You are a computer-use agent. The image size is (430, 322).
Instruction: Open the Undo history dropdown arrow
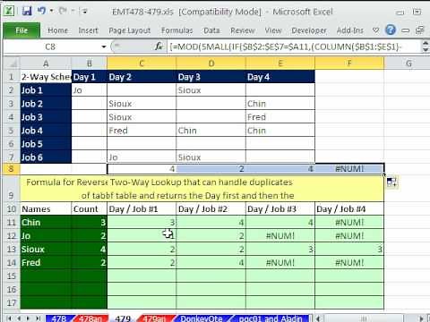51,11
